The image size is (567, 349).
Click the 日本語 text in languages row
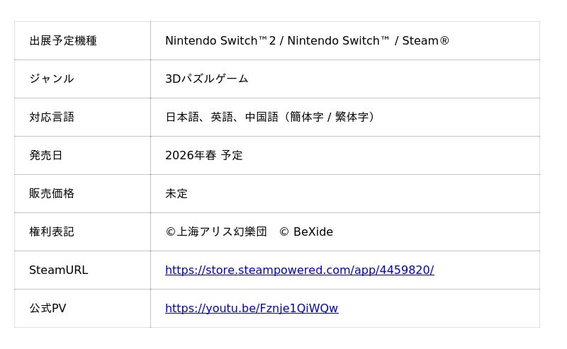(182, 118)
